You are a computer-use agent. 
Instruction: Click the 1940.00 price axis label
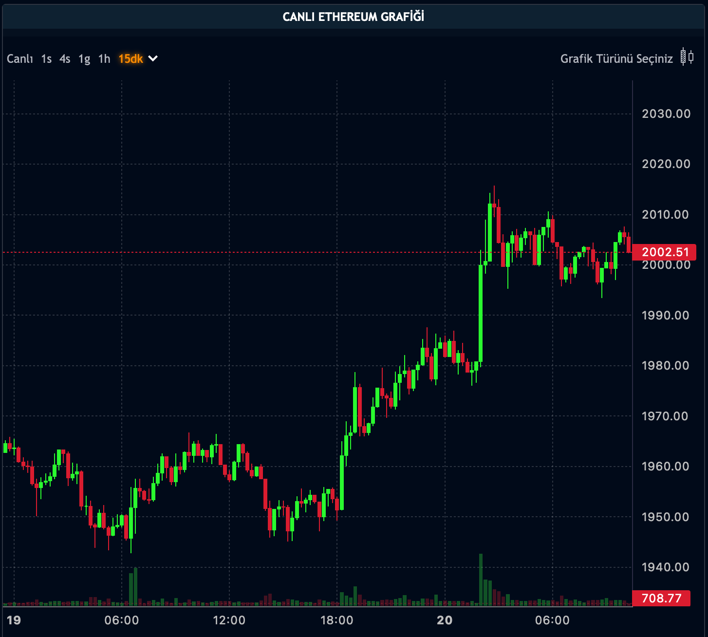pyautogui.click(x=665, y=567)
